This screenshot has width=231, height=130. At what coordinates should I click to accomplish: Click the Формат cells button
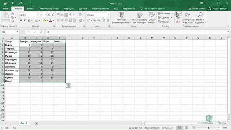tap(164, 22)
